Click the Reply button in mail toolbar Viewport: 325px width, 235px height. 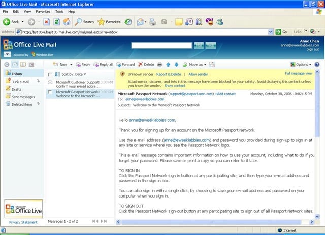tap(83, 65)
